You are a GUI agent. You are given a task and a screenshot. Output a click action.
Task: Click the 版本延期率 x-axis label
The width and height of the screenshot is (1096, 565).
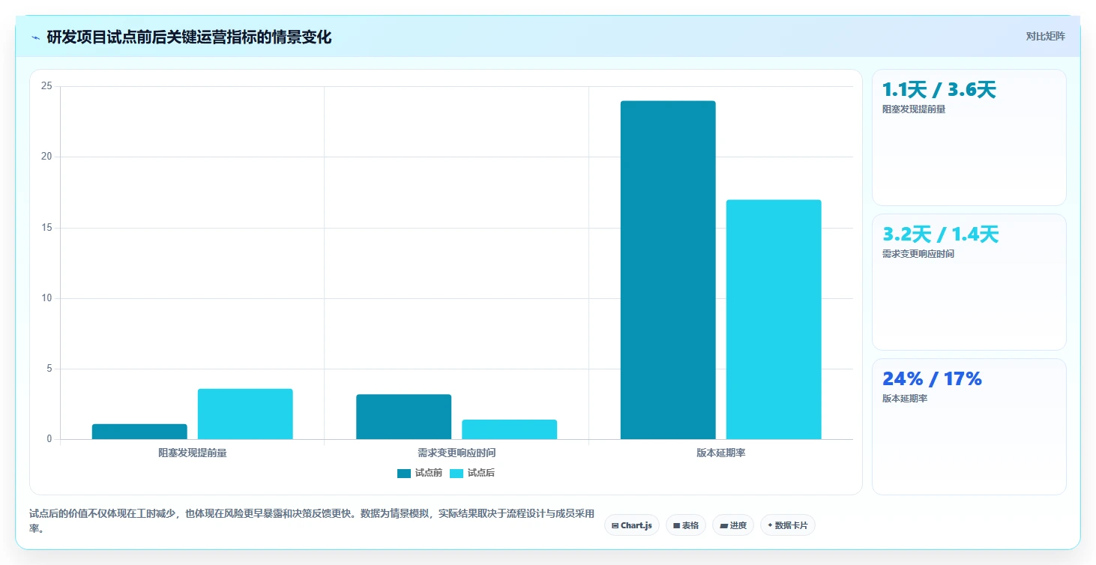click(x=720, y=453)
